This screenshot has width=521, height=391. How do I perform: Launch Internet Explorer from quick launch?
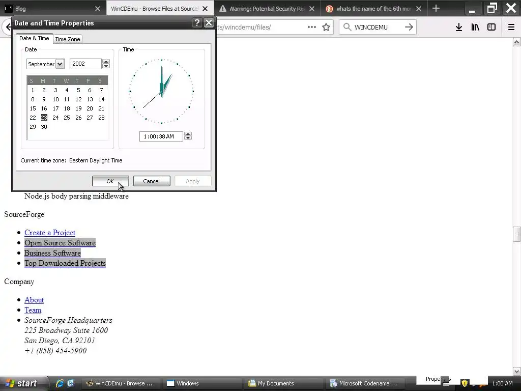click(x=60, y=383)
